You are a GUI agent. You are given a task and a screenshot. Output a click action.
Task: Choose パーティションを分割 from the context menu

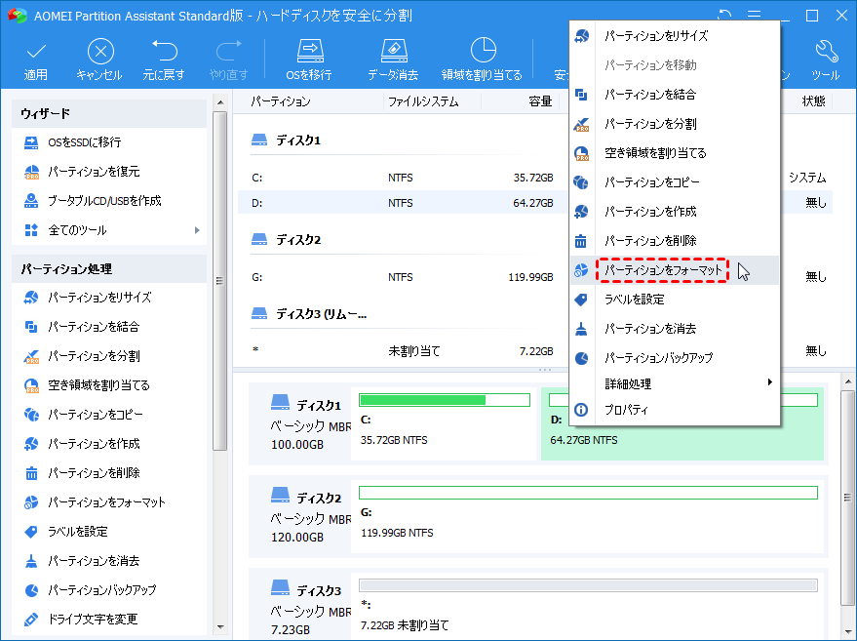tap(675, 124)
